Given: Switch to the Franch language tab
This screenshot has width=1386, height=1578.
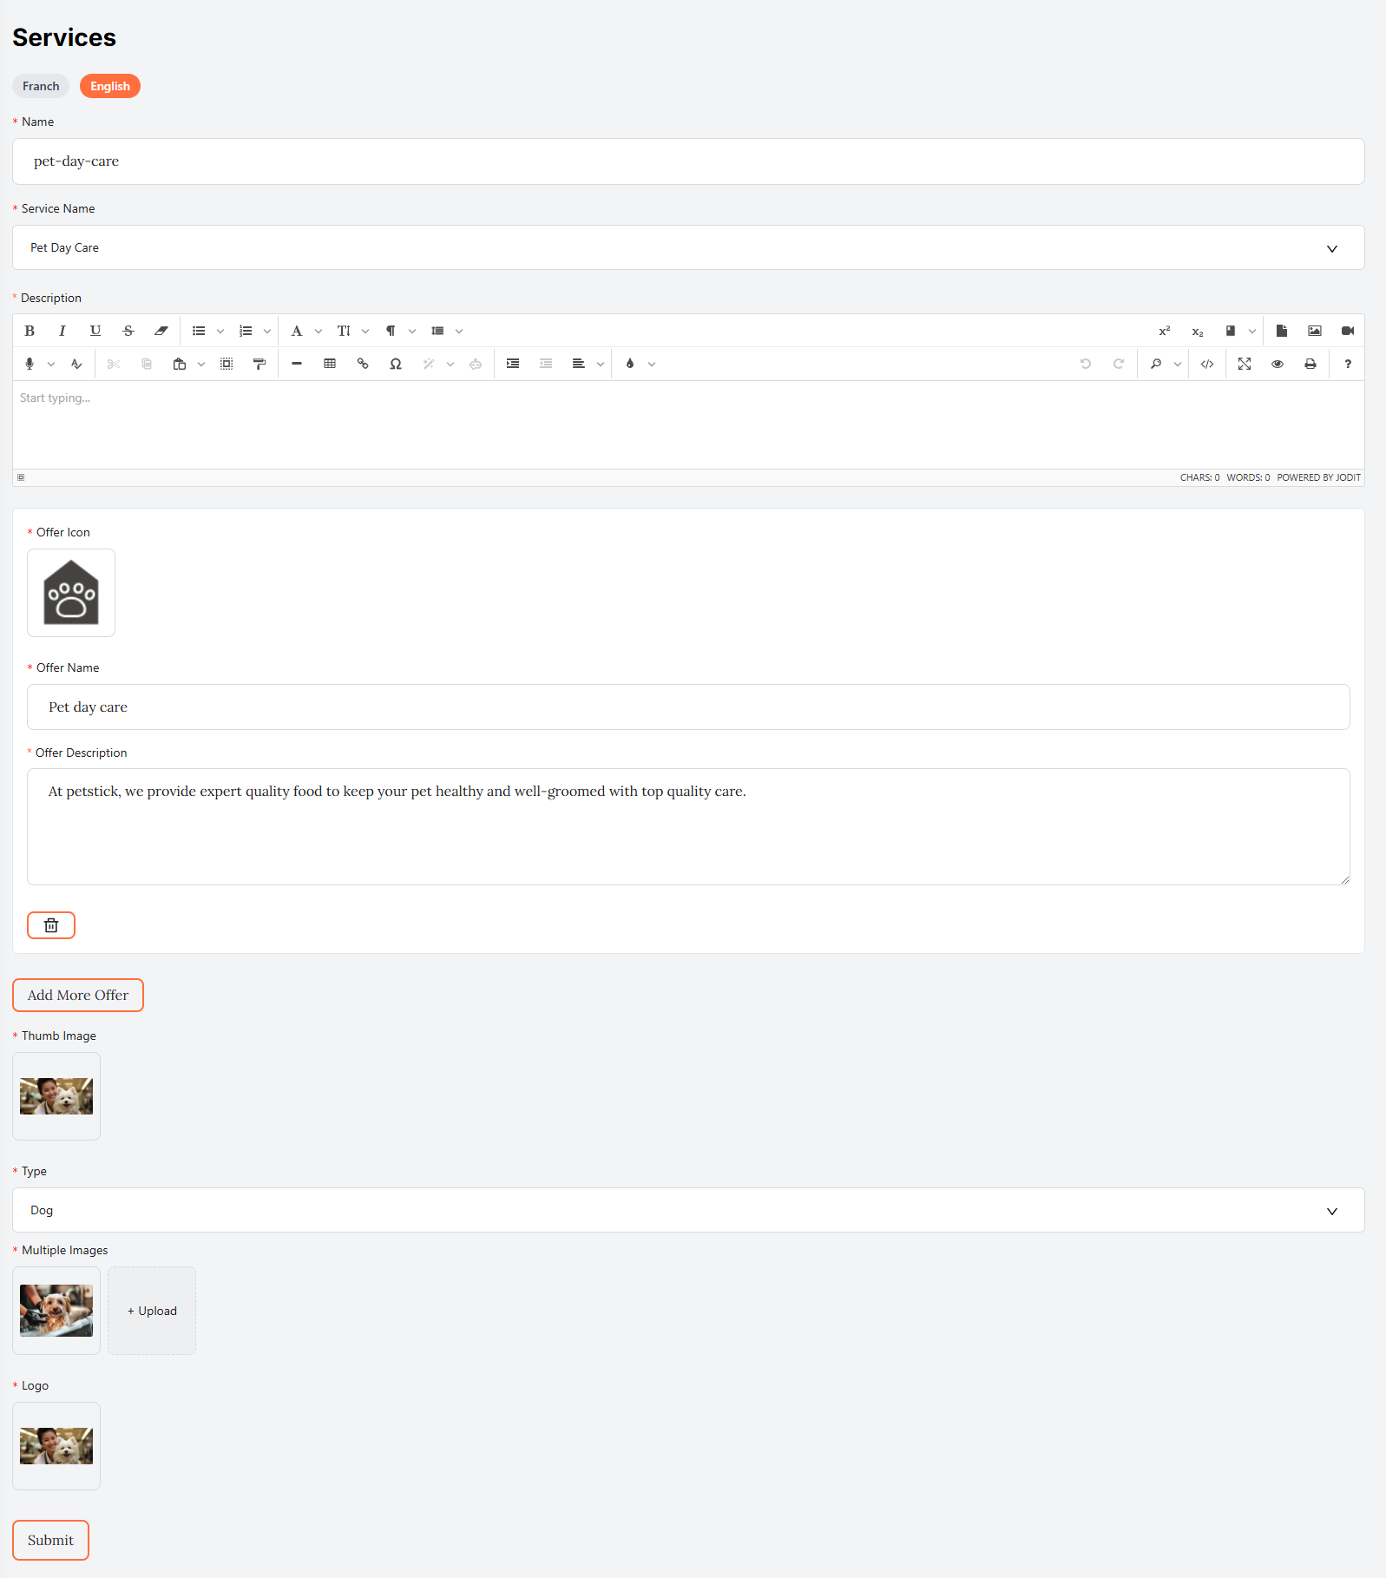Looking at the screenshot, I should click(41, 86).
